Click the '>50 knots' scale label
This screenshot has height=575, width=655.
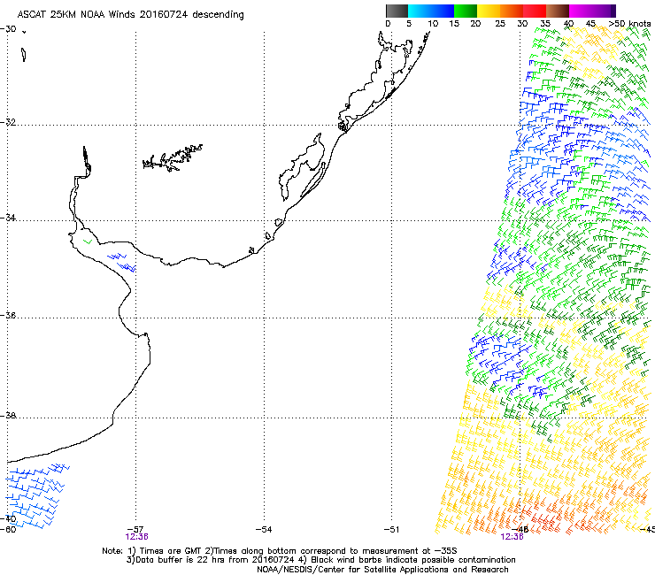click(630, 23)
